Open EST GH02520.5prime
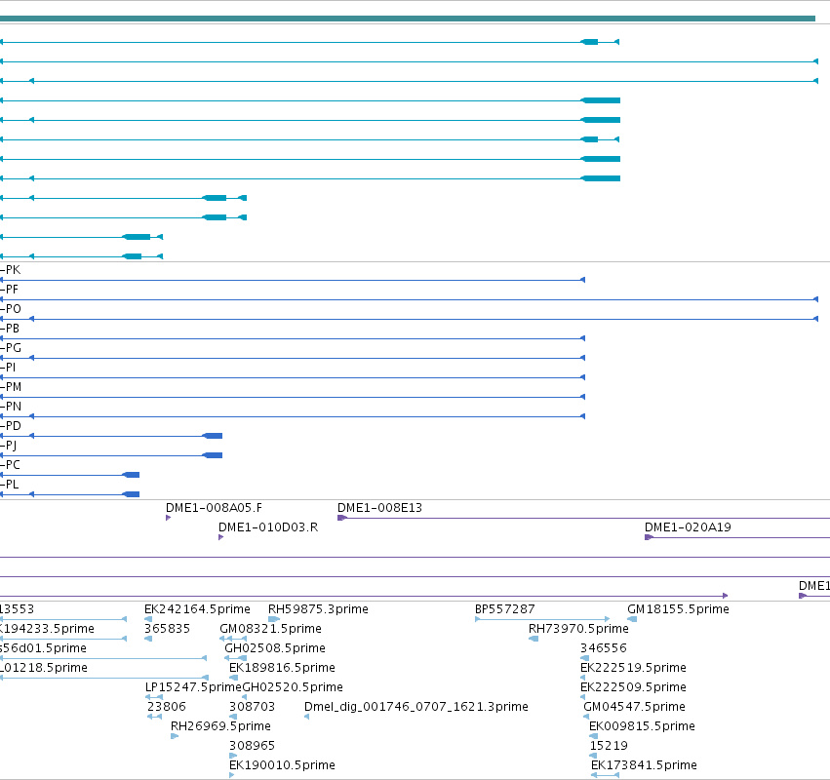This screenshot has height=780, width=830. [x=293, y=687]
